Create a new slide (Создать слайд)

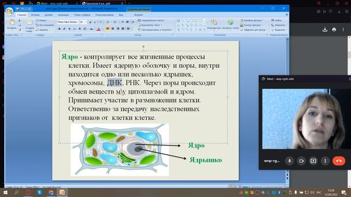29,26
